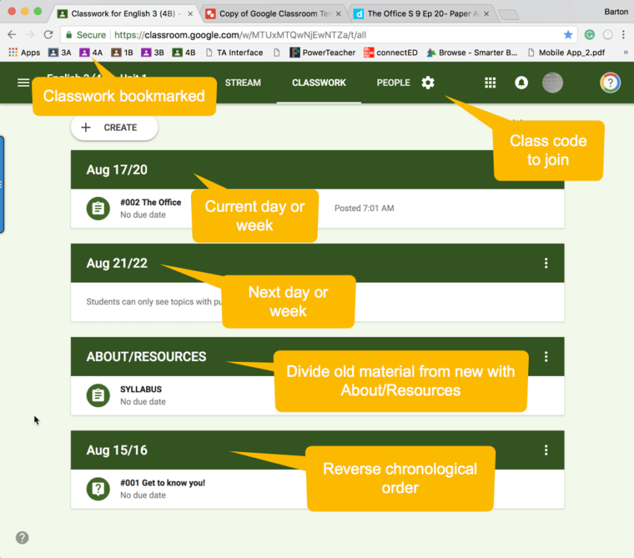The image size is (634, 558).
Task: Open connectED bookmark
Action: [391, 52]
